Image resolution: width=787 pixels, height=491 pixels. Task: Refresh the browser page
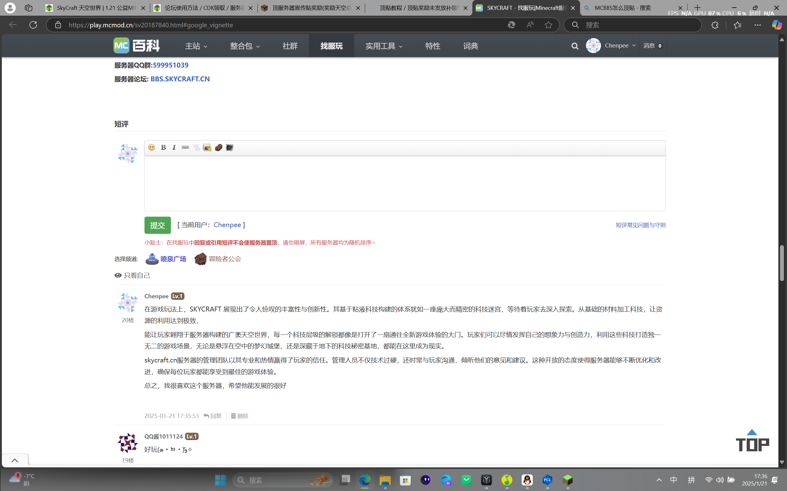tap(33, 25)
